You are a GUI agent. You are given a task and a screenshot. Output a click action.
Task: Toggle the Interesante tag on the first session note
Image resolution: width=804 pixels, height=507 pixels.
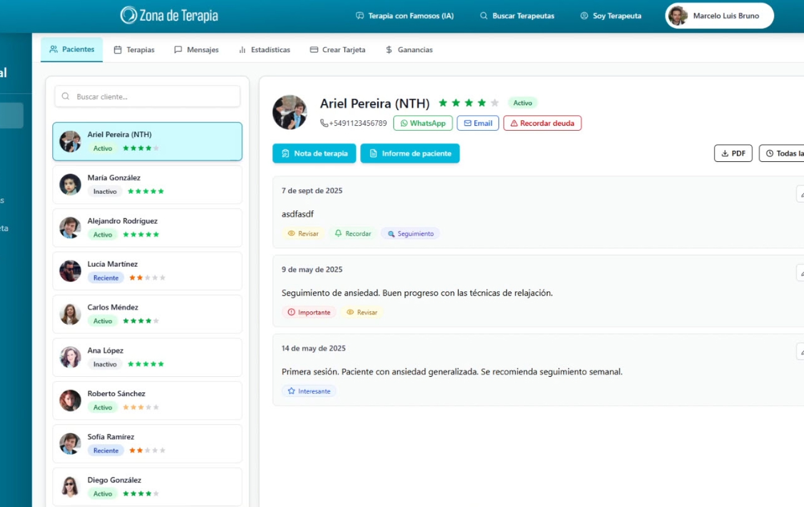[x=309, y=391]
